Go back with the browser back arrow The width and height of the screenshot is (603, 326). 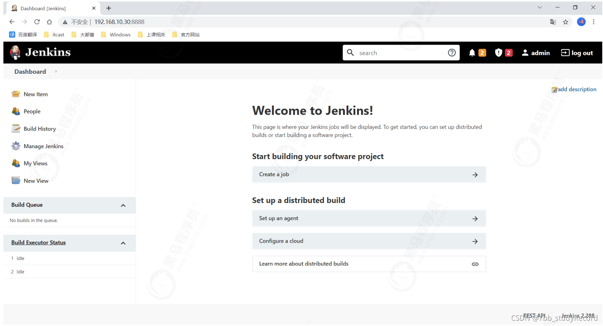tap(12, 22)
